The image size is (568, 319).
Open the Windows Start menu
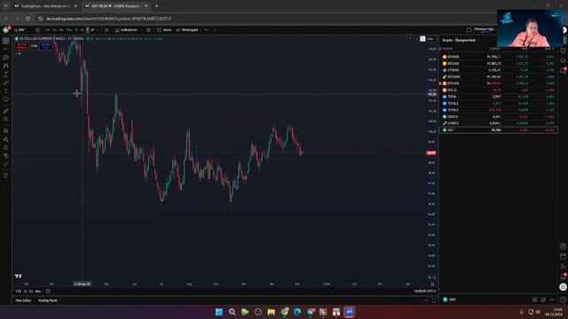pos(219,312)
